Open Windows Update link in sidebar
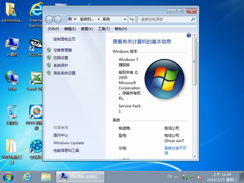Screen dimensions: 244x183 click(x=68, y=143)
